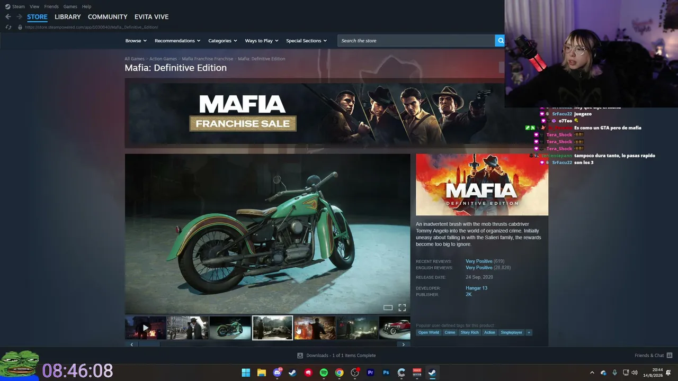Click the Singleplayer tag
The image size is (678, 381).
(x=511, y=332)
